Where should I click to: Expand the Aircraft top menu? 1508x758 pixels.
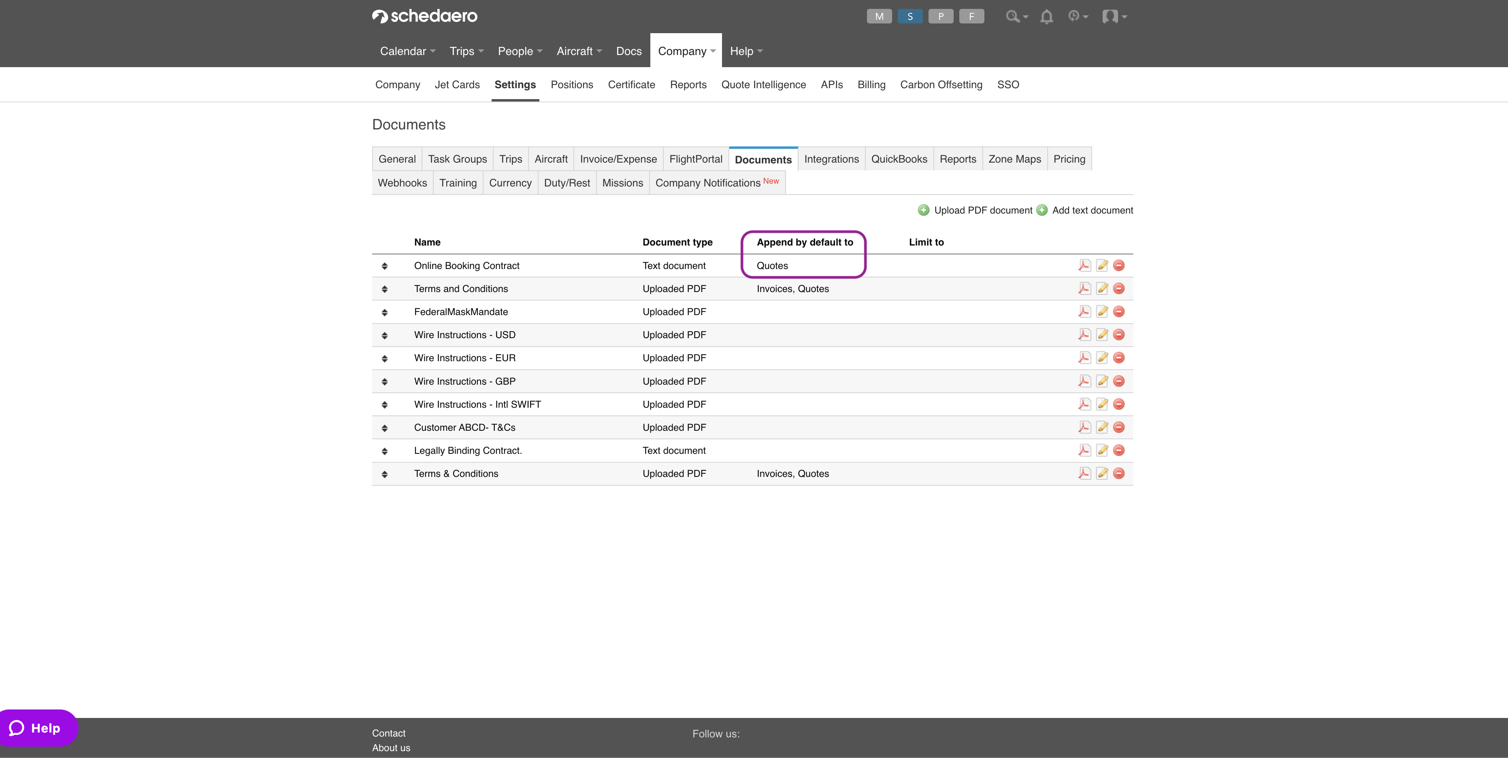(x=579, y=51)
